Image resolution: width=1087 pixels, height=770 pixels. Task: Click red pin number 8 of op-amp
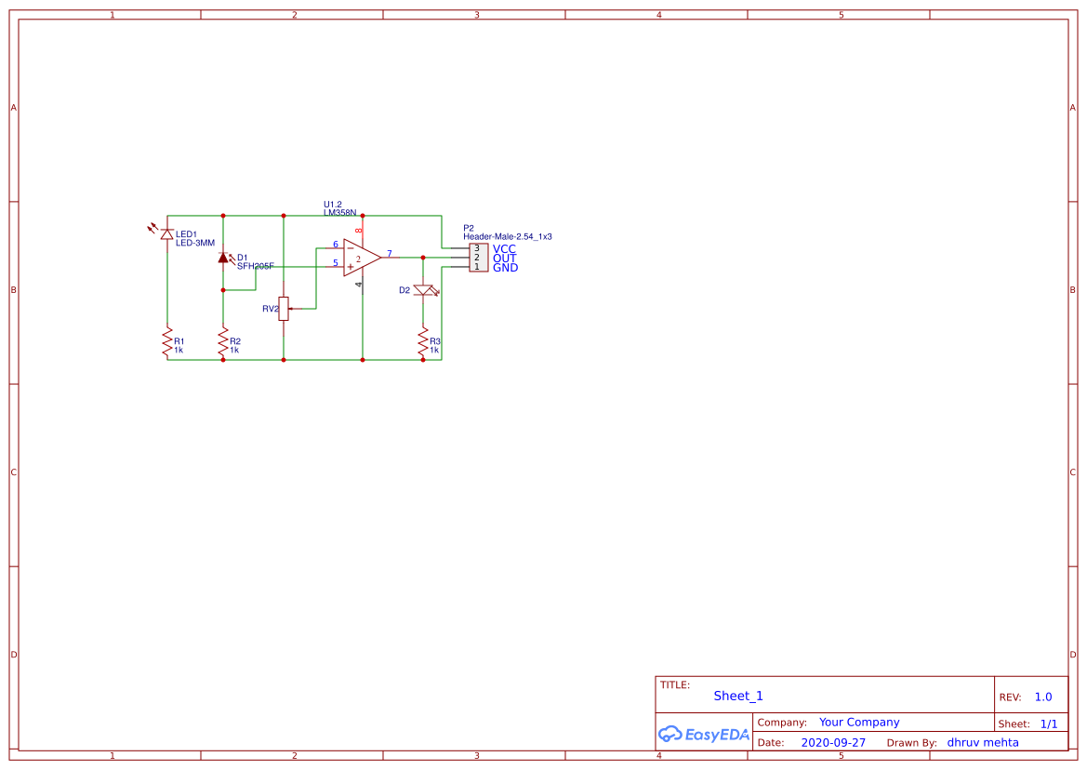coord(358,230)
